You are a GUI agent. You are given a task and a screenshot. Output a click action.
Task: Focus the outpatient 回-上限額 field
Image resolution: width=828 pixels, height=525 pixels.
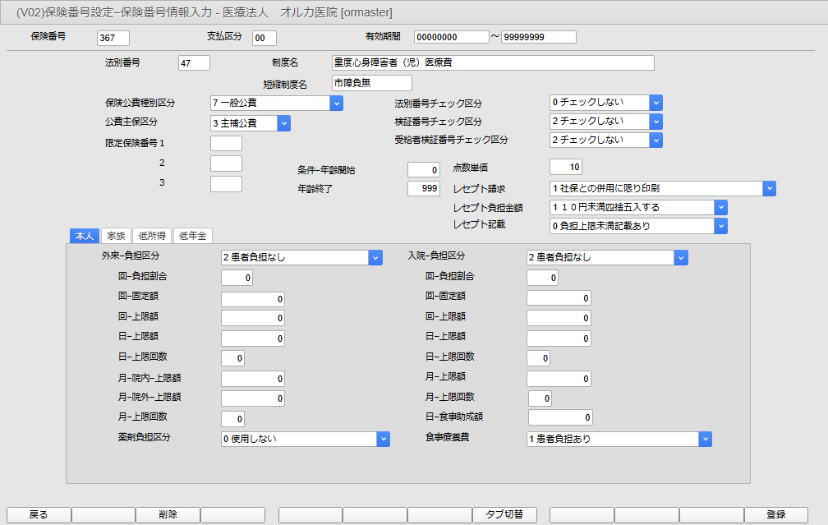[x=253, y=318]
